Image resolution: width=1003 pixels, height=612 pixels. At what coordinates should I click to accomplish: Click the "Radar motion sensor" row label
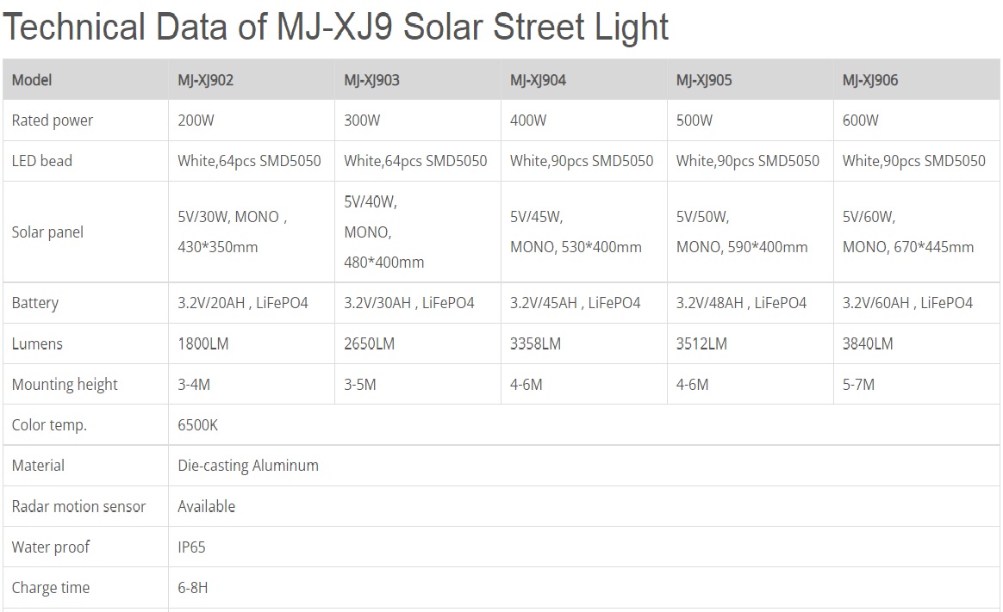(79, 506)
